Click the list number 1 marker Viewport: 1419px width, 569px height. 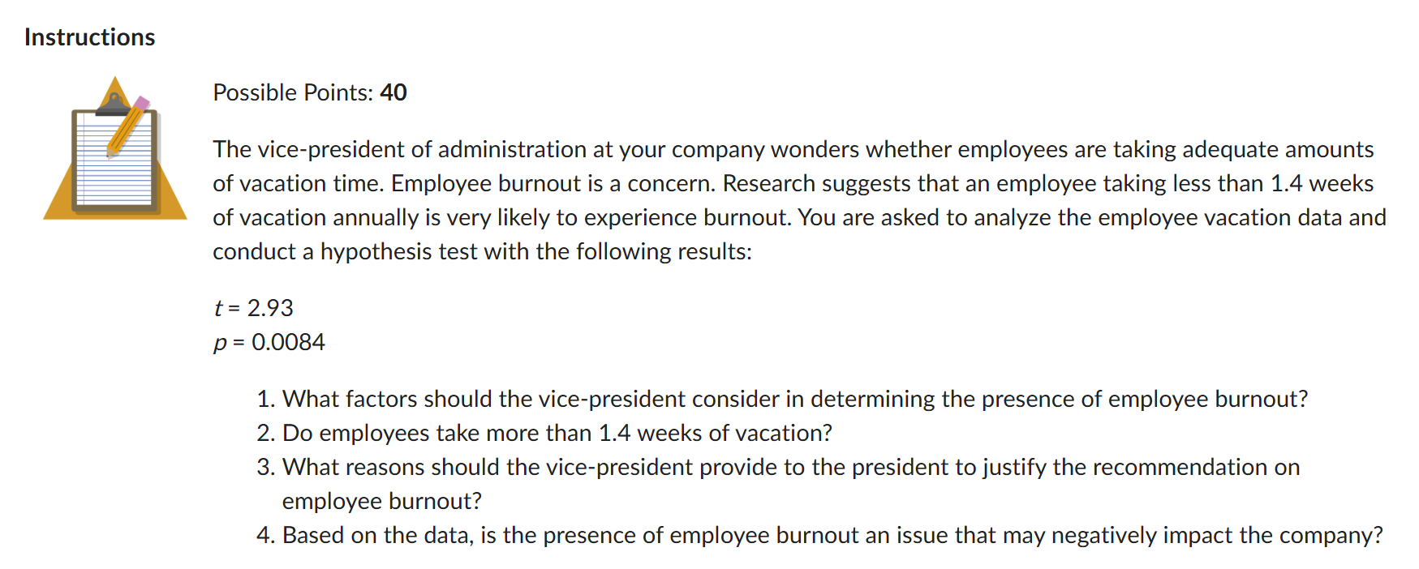[x=266, y=399]
